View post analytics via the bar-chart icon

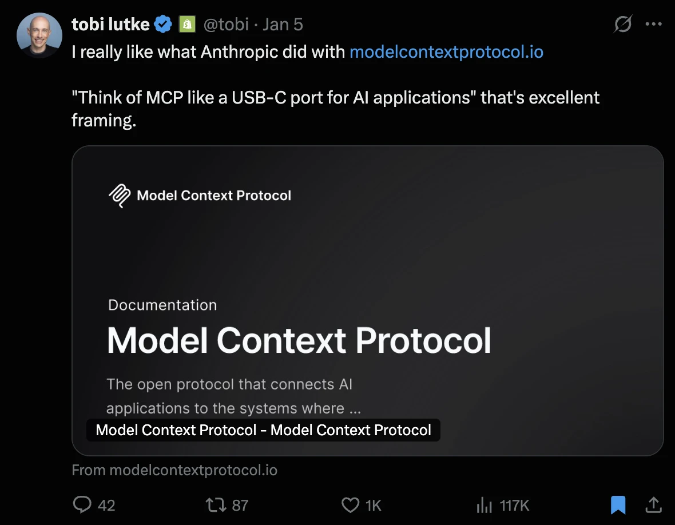[484, 504]
